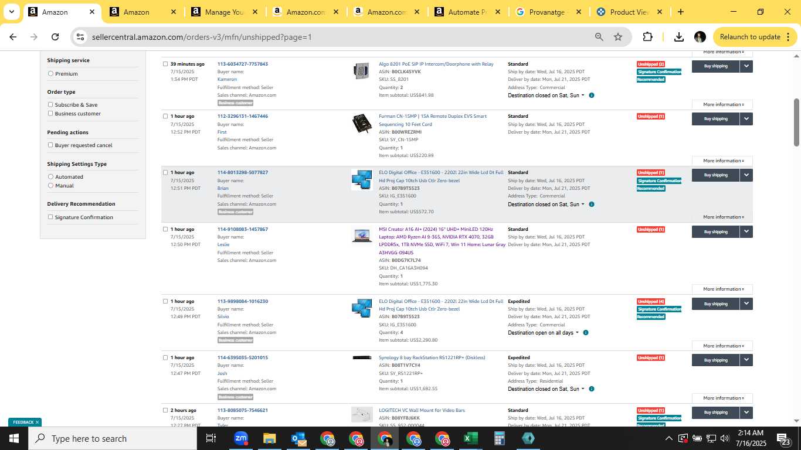Open Excel from the taskbar

point(470,438)
